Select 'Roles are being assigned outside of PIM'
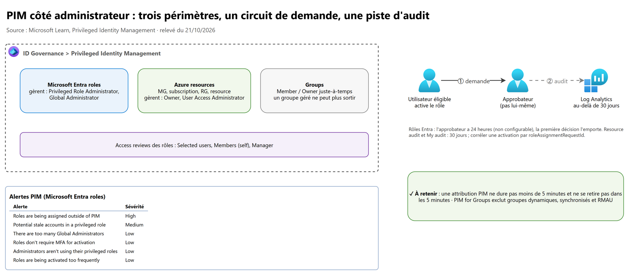 tap(56, 216)
